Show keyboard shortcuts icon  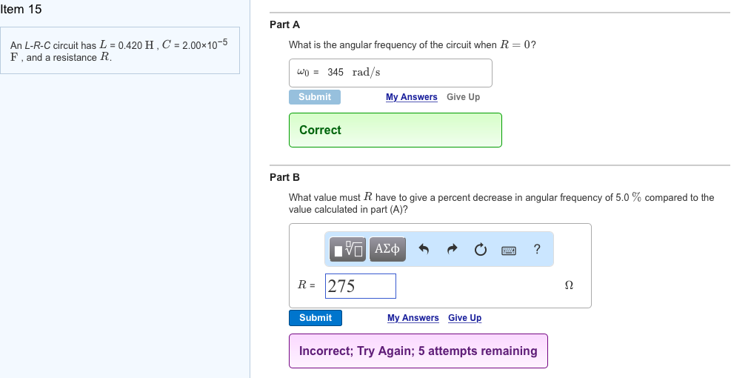click(508, 251)
